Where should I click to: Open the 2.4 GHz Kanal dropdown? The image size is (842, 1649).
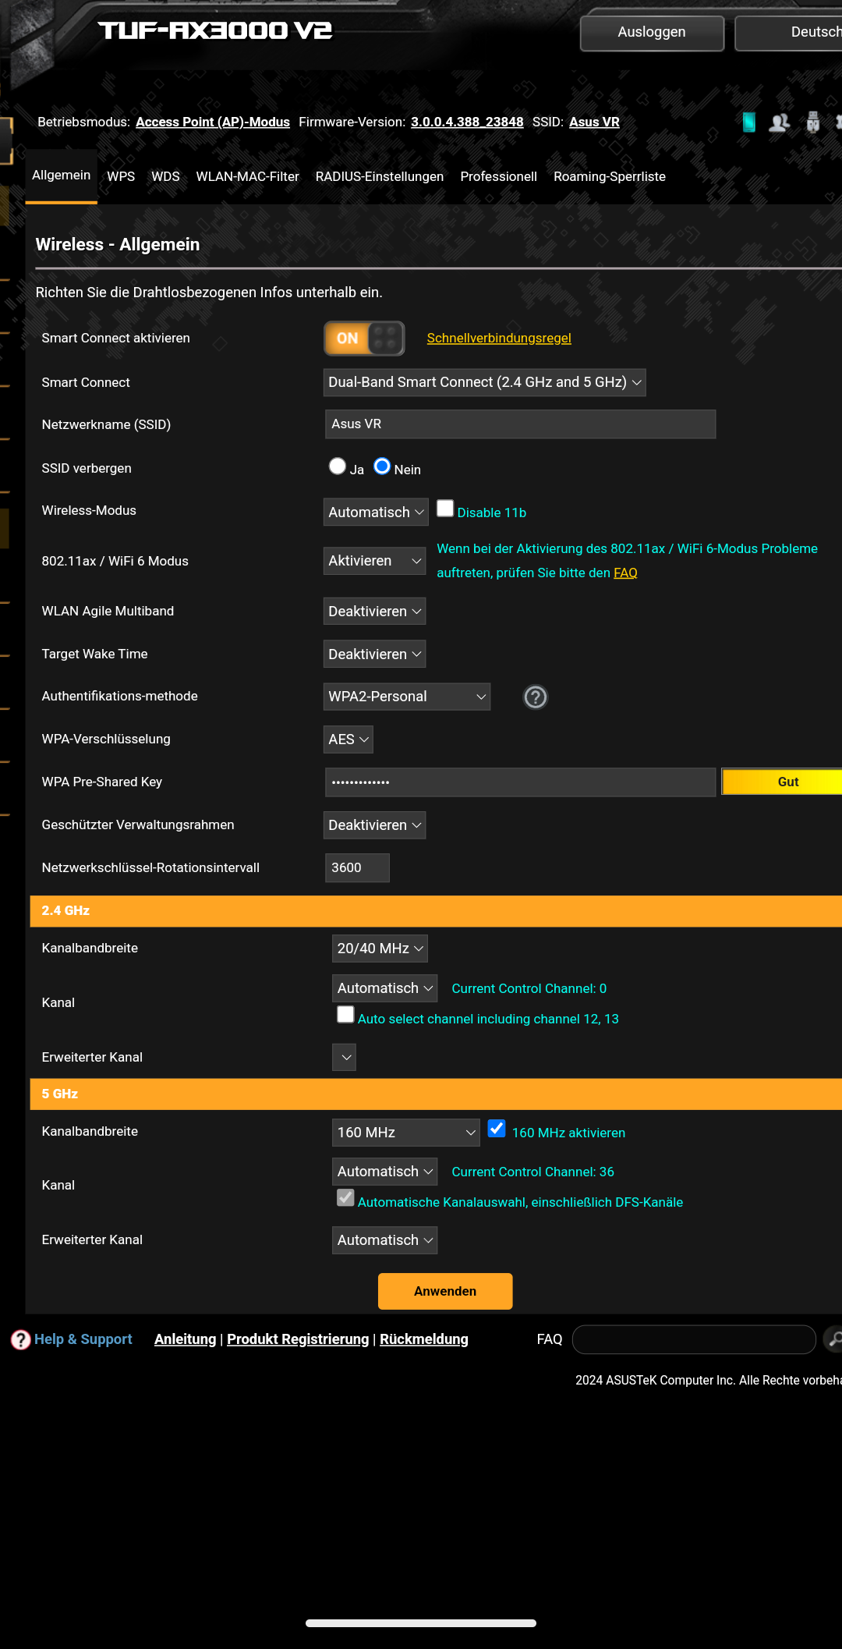pos(384,988)
